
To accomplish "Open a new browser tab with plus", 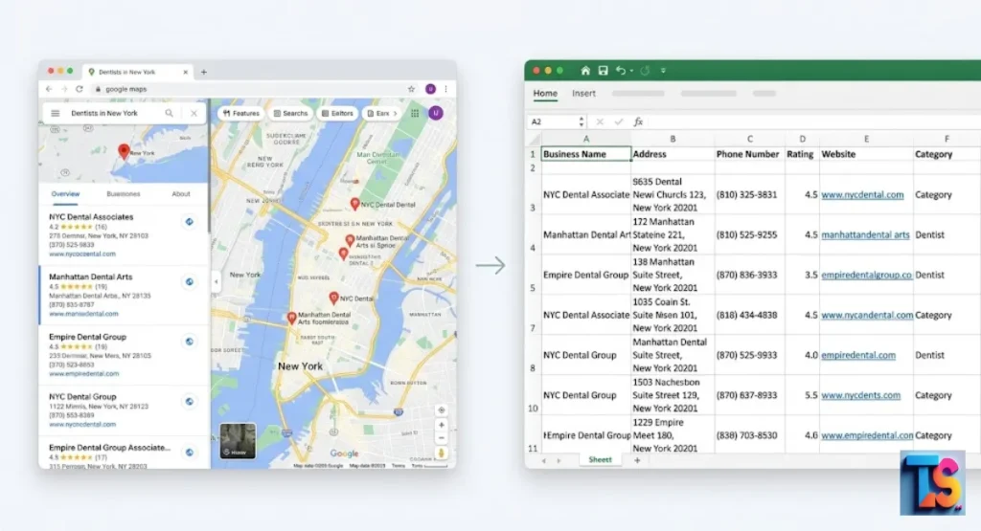I will pos(203,72).
